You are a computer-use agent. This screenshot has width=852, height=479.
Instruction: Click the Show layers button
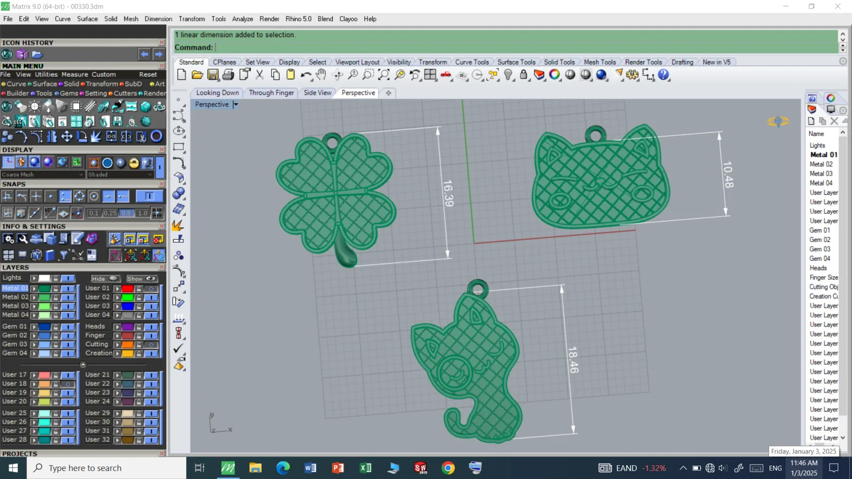pyautogui.click(x=141, y=279)
